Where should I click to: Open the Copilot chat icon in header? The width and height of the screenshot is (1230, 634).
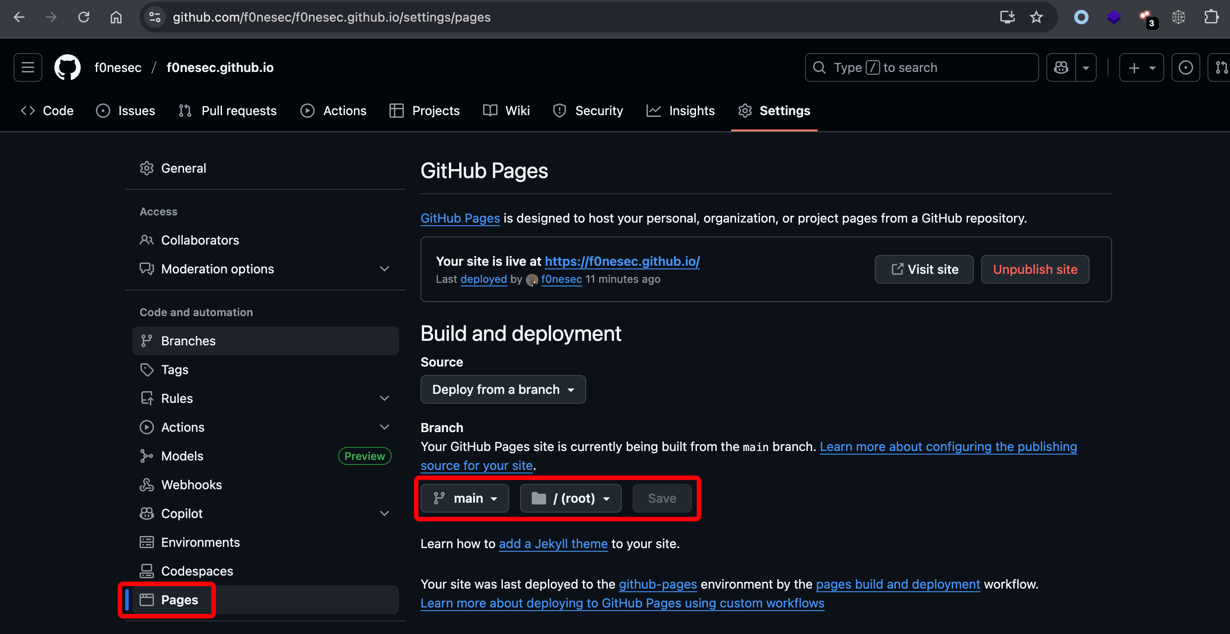pyautogui.click(x=1061, y=67)
